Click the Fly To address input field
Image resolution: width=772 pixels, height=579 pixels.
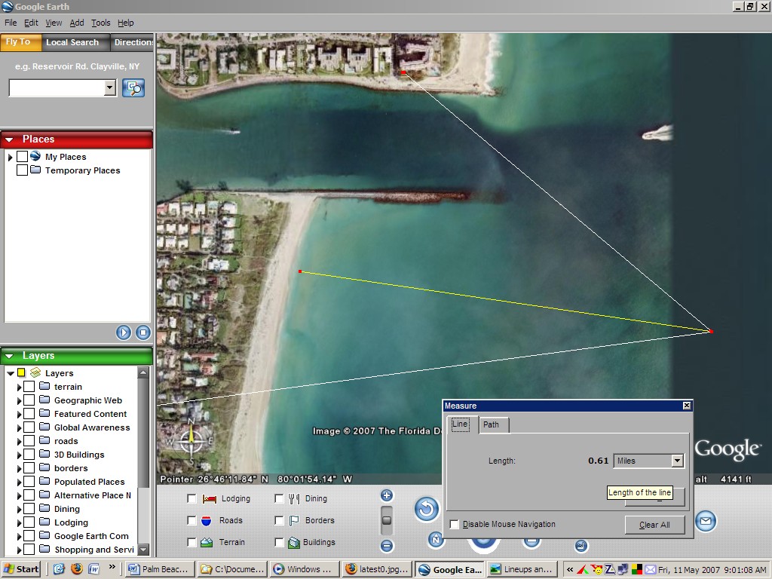coord(57,88)
